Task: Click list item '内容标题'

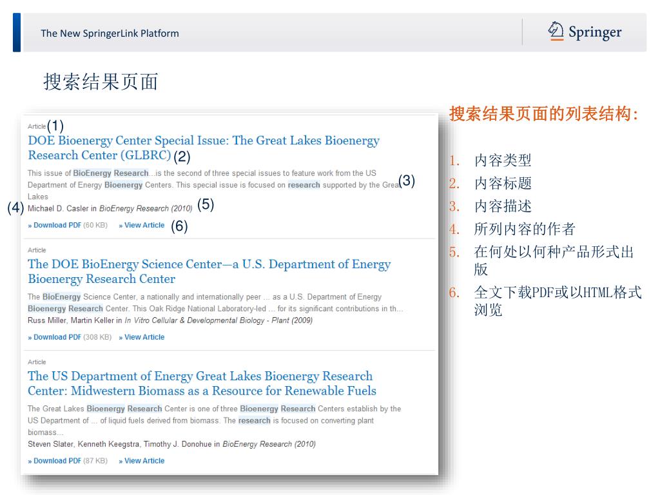Action: [503, 183]
